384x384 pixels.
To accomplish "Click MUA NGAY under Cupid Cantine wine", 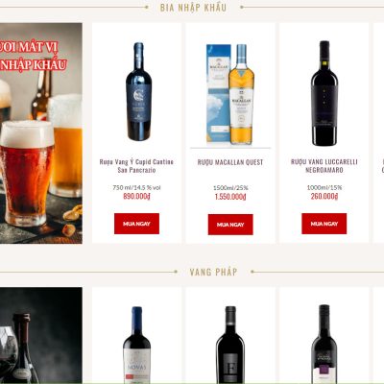I will (x=136, y=224).
